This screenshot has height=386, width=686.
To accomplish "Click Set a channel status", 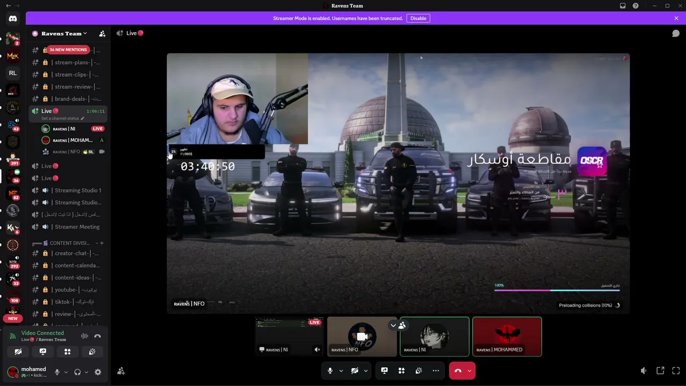I will (x=60, y=118).
